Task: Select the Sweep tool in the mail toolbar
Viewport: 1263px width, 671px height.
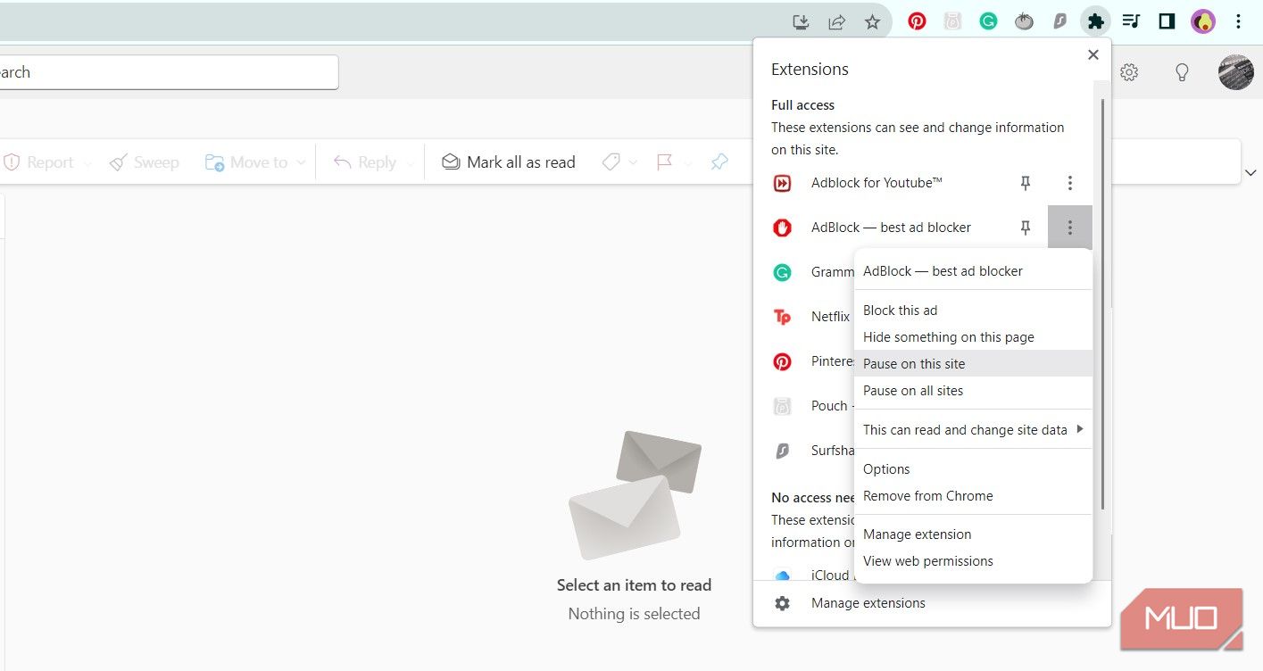Action: point(144,162)
